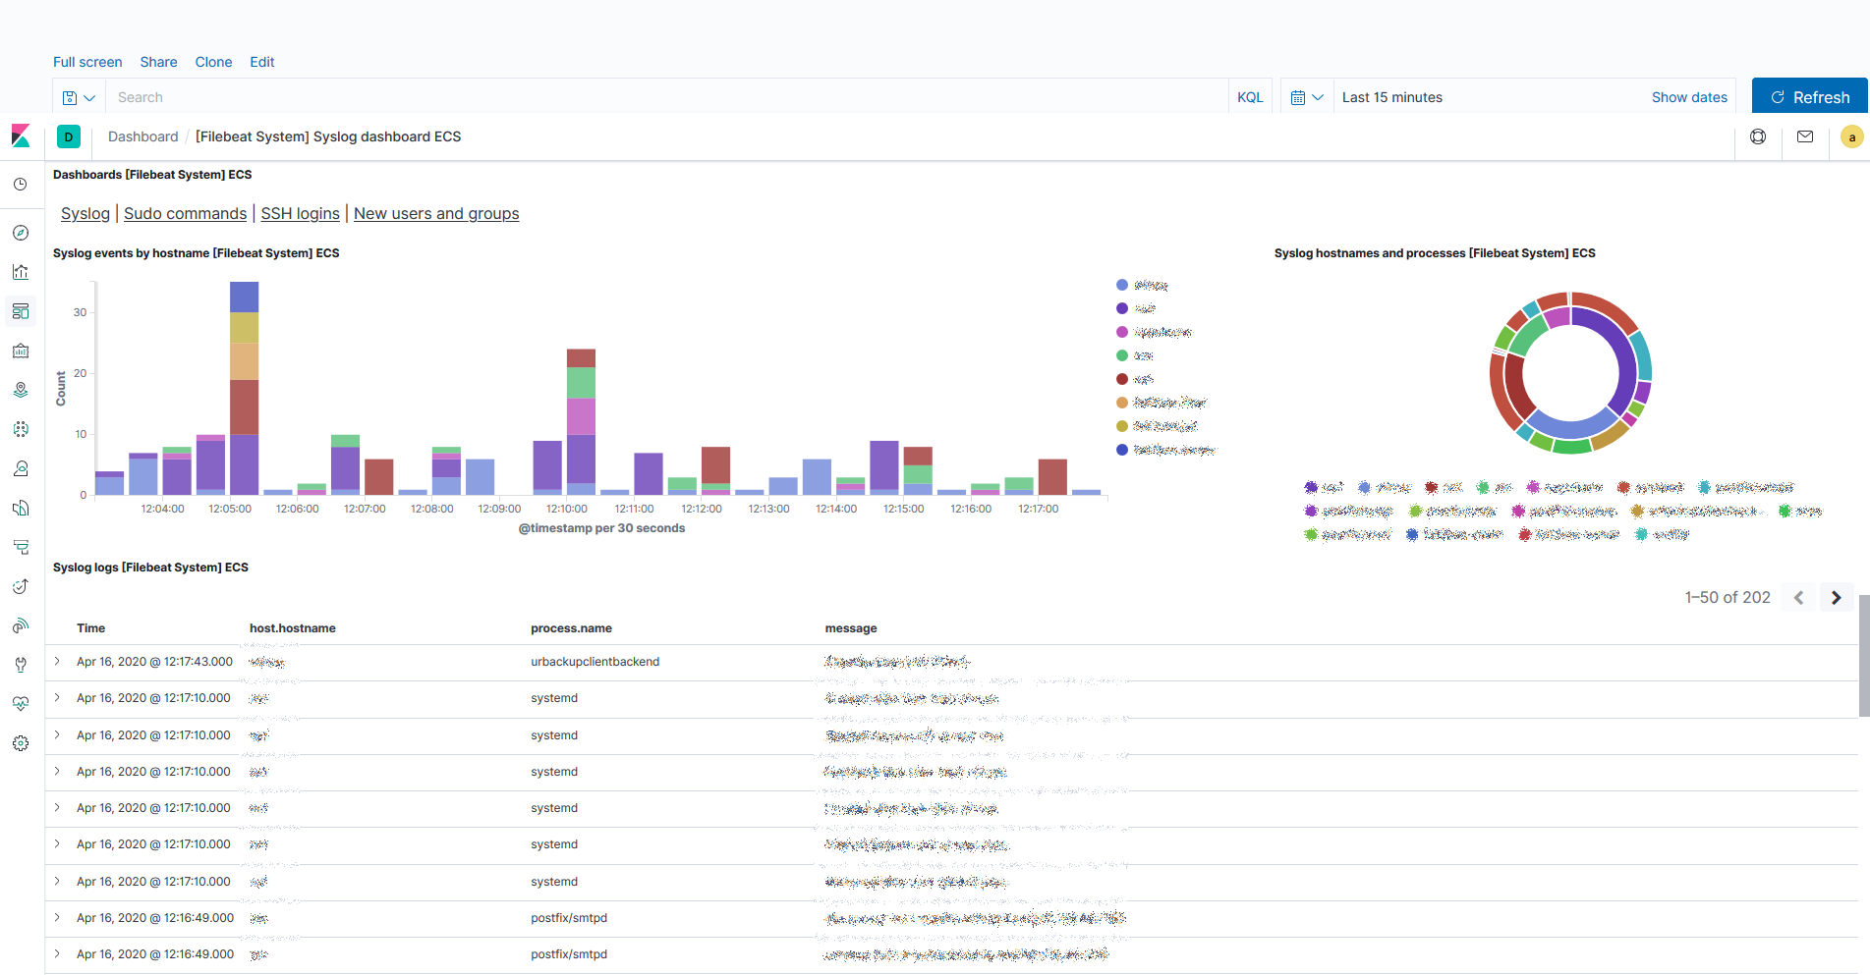1870x975 pixels.
Task: Click the magenta swatch in the bar chart legend
Action: pyautogui.click(x=1122, y=332)
